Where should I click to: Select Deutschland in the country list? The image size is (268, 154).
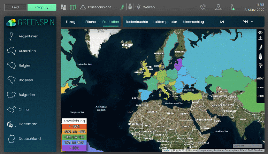[x=30, y=139]
